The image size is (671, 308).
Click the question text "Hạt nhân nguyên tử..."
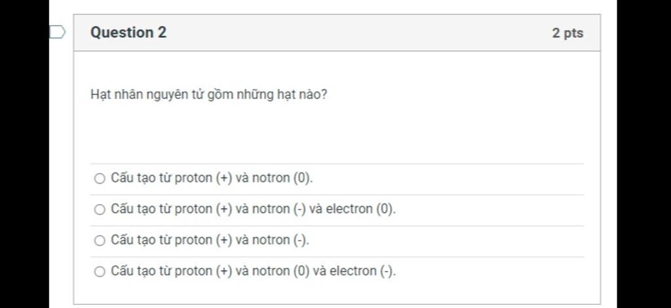(x=208, y=95)
